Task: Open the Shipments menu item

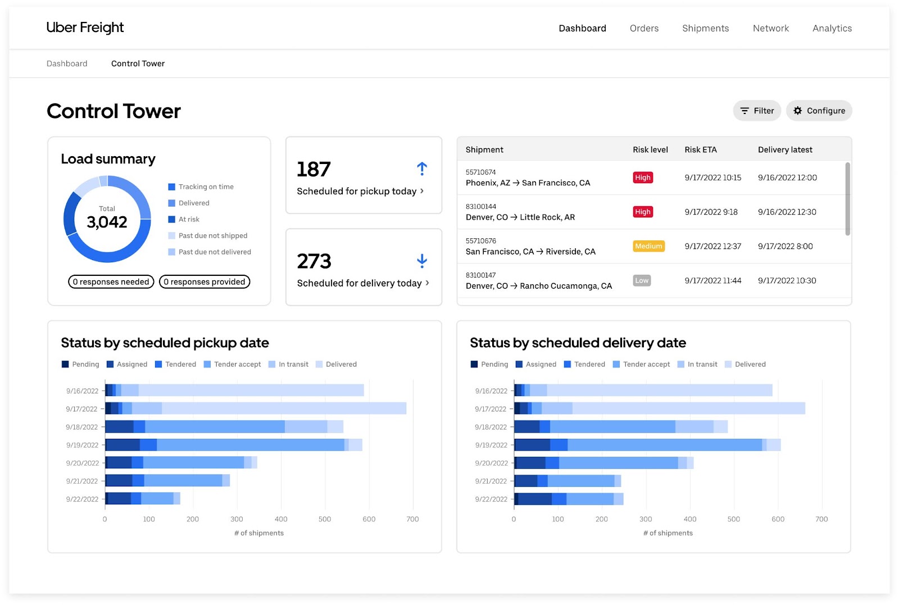Action: coord(705,28)
